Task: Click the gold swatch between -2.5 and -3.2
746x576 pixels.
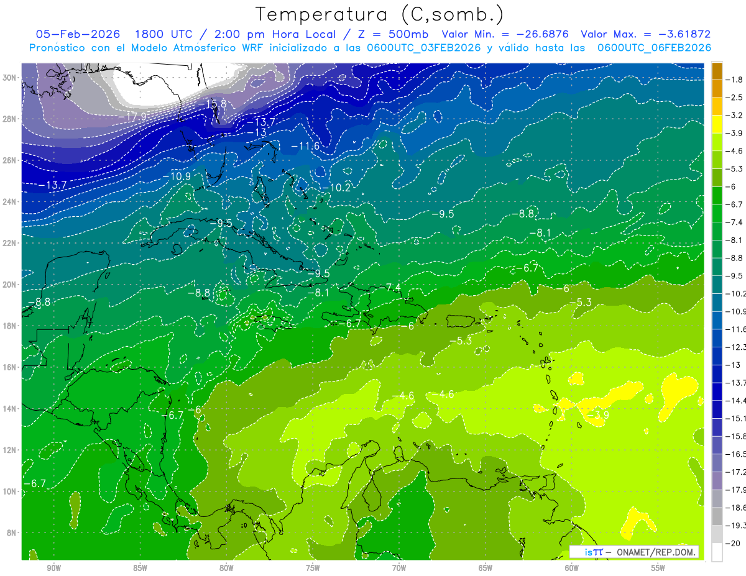Action: pos(717,106)
